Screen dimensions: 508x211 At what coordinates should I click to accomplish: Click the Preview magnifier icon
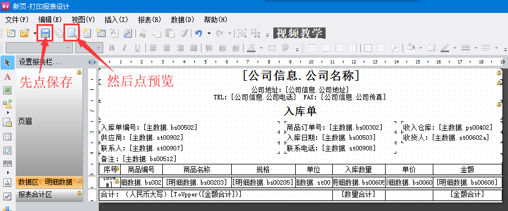72,33
